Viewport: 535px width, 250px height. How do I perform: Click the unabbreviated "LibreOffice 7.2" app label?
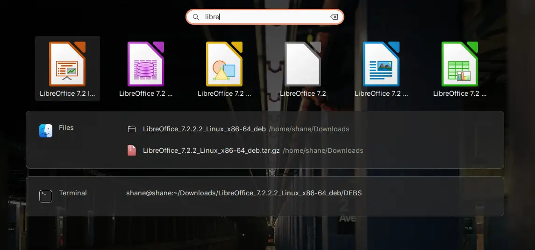click(x=303, y=93)
